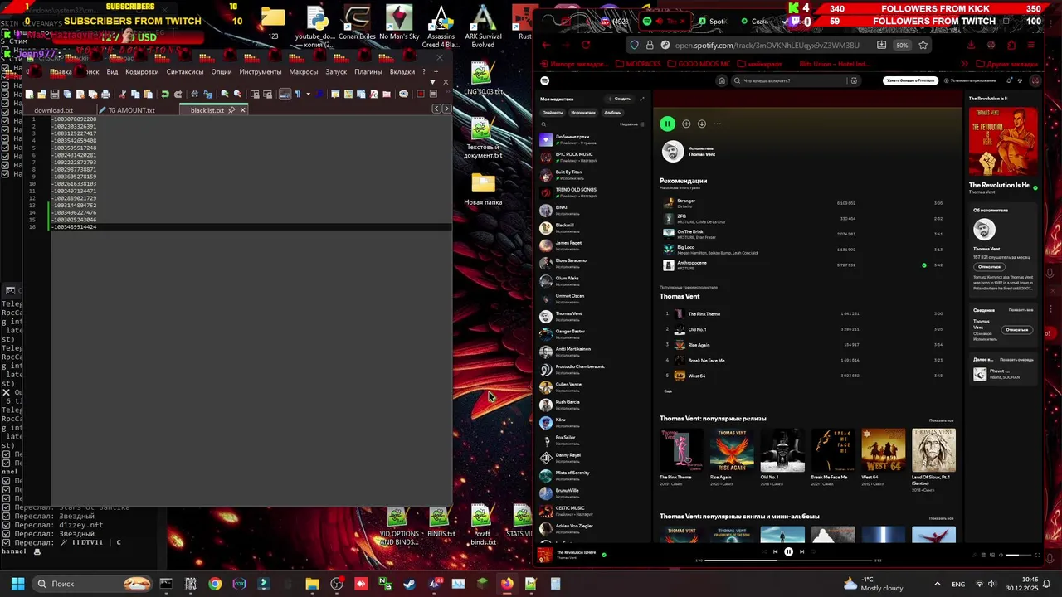Toggle show all characters pilcrow icon

click(298, 95)
